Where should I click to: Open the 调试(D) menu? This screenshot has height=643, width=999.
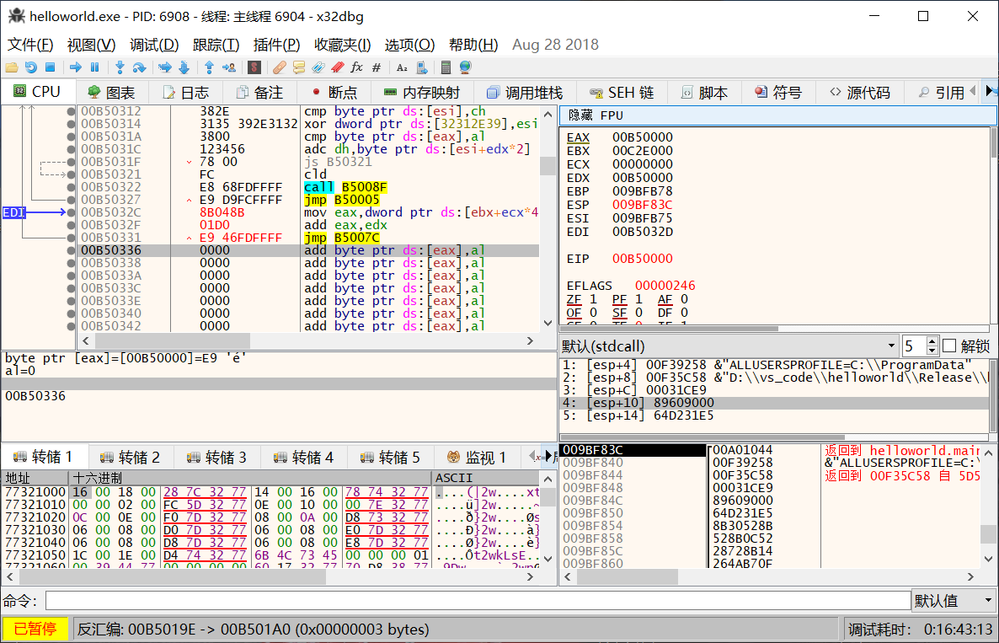154,45
